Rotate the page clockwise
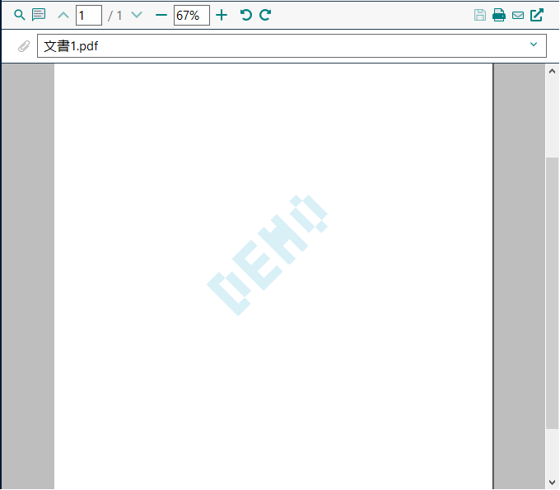Screen dimensions: 560x490 tap(265, 15)
